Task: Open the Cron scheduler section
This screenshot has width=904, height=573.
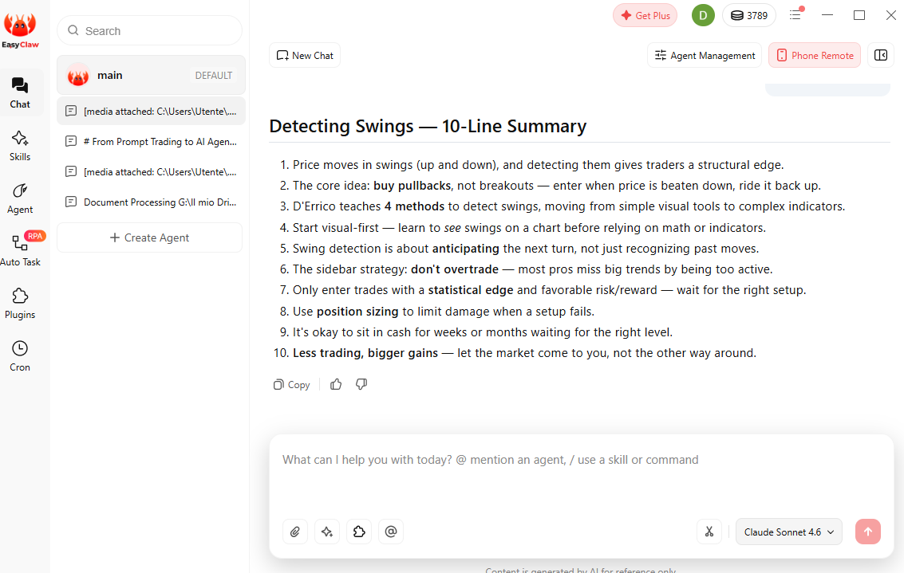Action: coord(20,356)
